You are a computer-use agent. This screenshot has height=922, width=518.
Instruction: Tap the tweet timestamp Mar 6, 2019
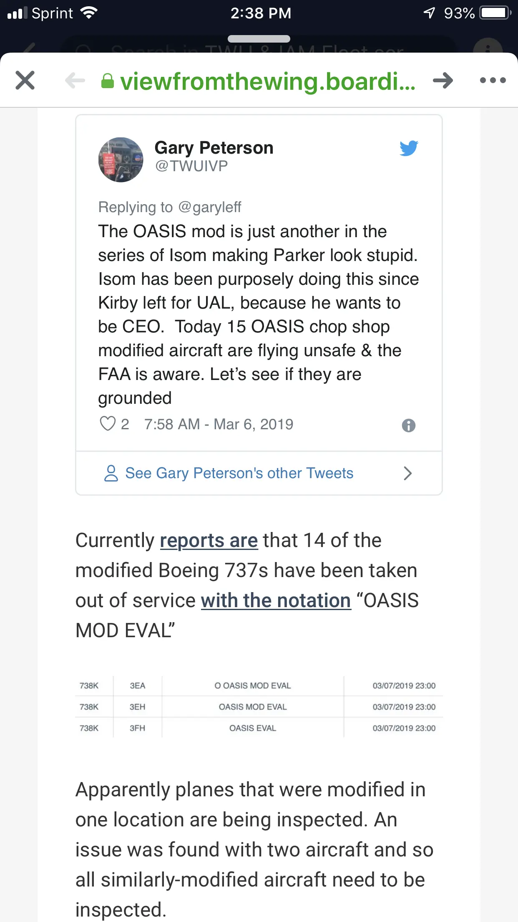coord(219,424)
